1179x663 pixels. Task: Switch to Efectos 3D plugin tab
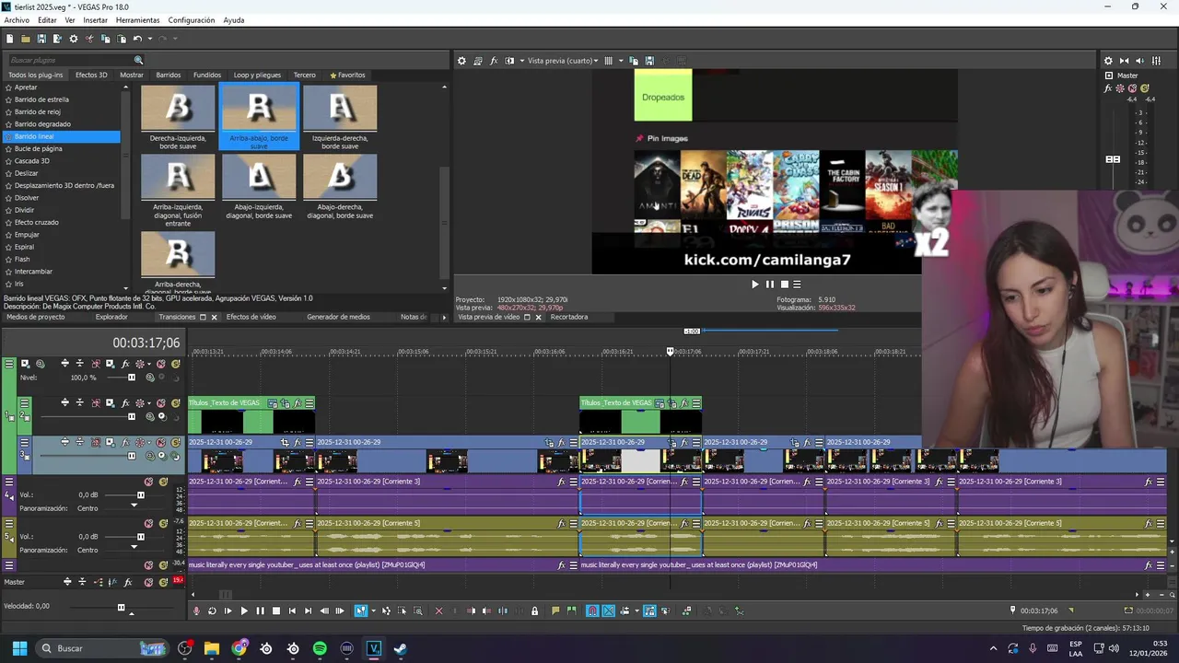[x=91, y=75]
